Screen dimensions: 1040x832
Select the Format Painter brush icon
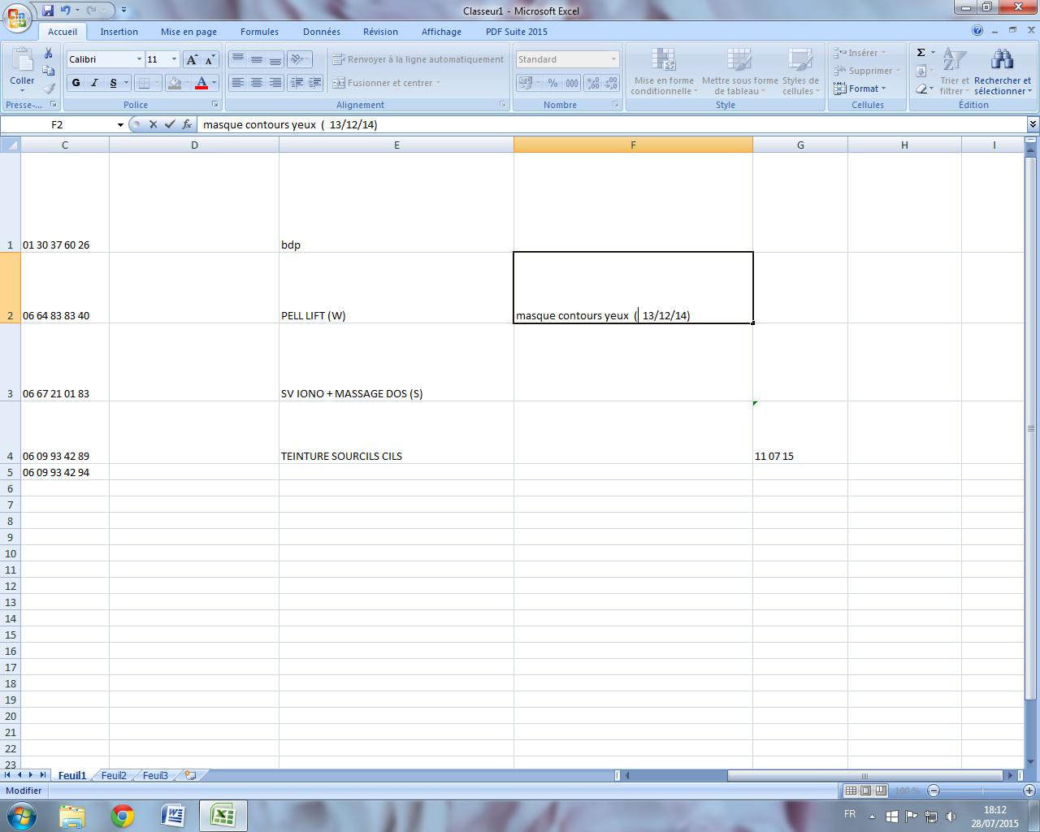[49, 89]
